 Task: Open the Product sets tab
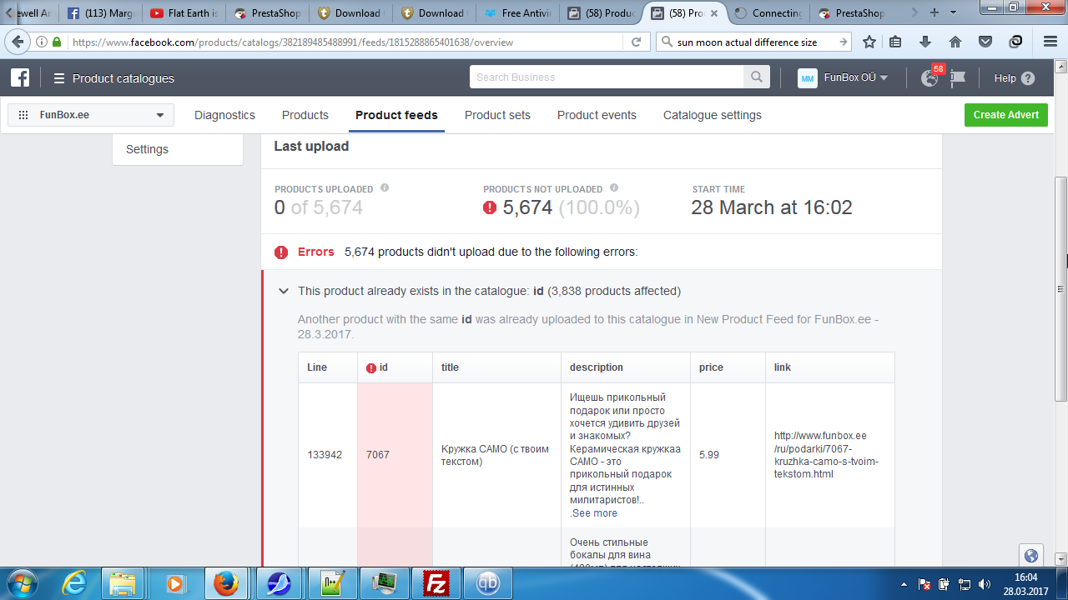tap(497, 115)
